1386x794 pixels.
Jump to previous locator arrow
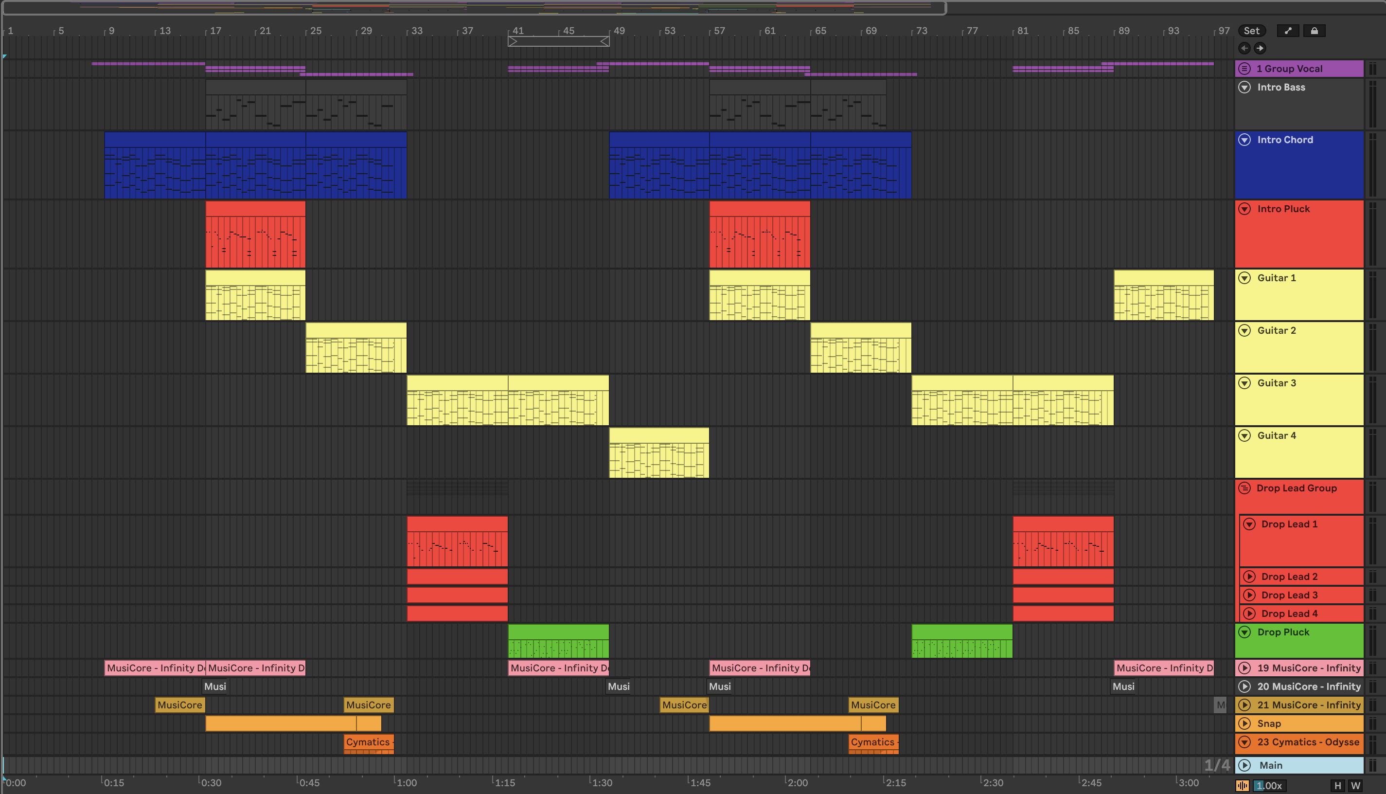[1244, 49]
